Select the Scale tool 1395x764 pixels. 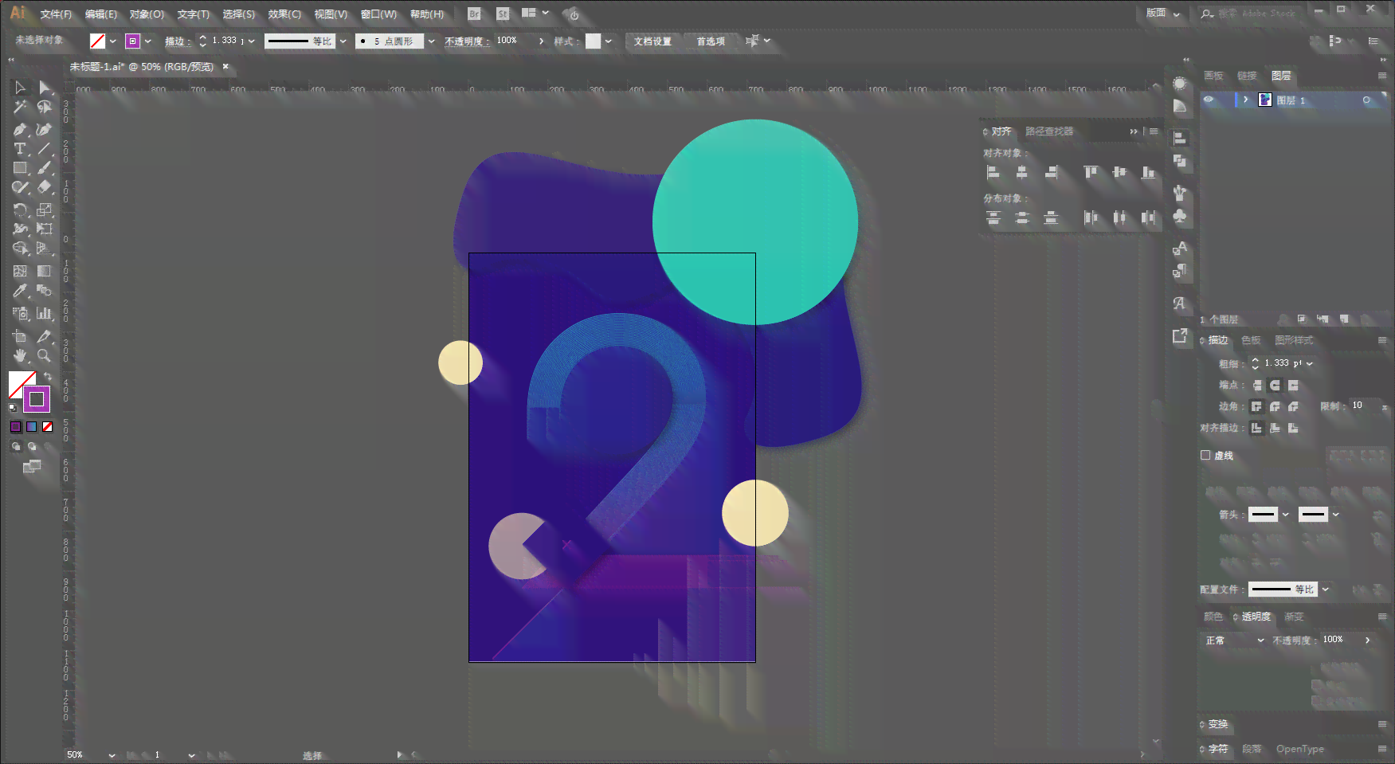tap(45, 210)
